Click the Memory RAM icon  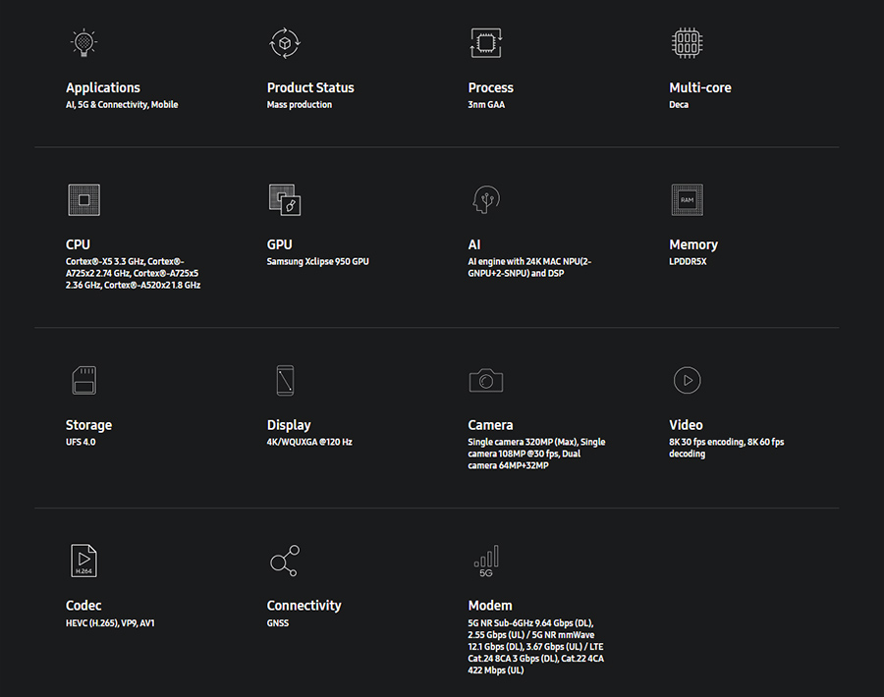[x=688, y=200]
